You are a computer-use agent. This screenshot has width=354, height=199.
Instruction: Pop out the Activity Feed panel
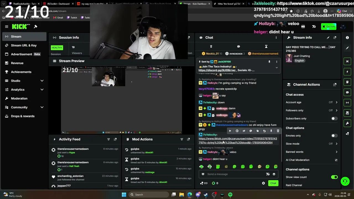[x=115, y=139]
